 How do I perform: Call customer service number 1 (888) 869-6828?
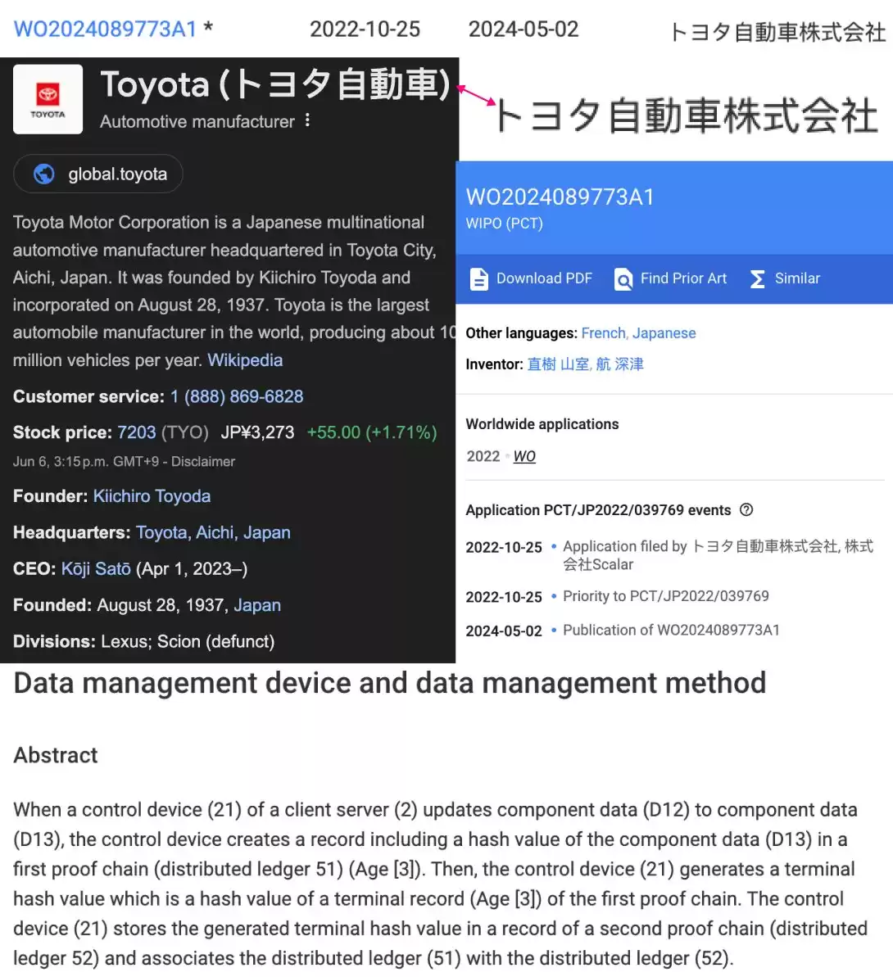point(237,397)
